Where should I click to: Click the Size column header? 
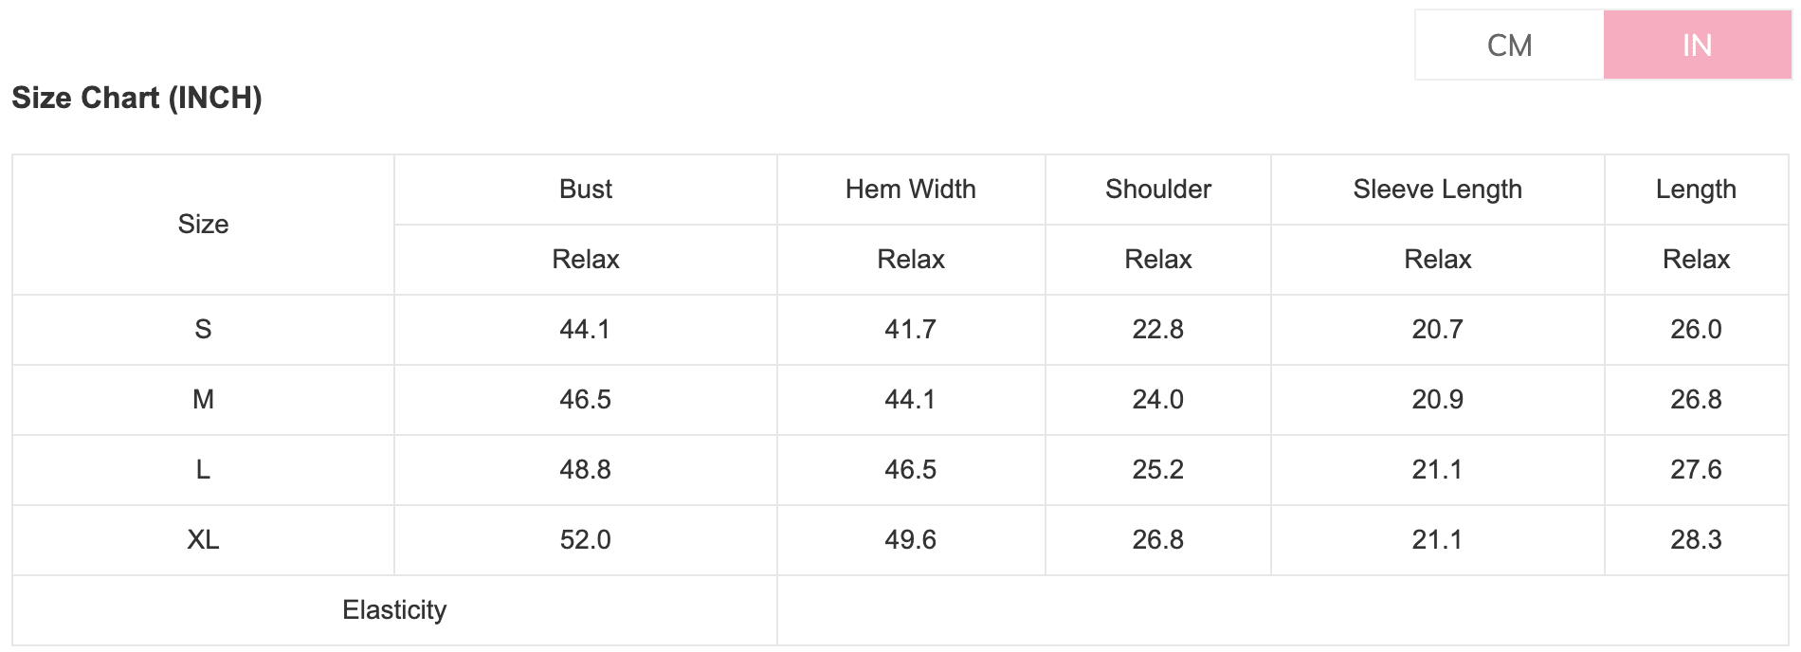pyautogui.click(x=203, y=225)
